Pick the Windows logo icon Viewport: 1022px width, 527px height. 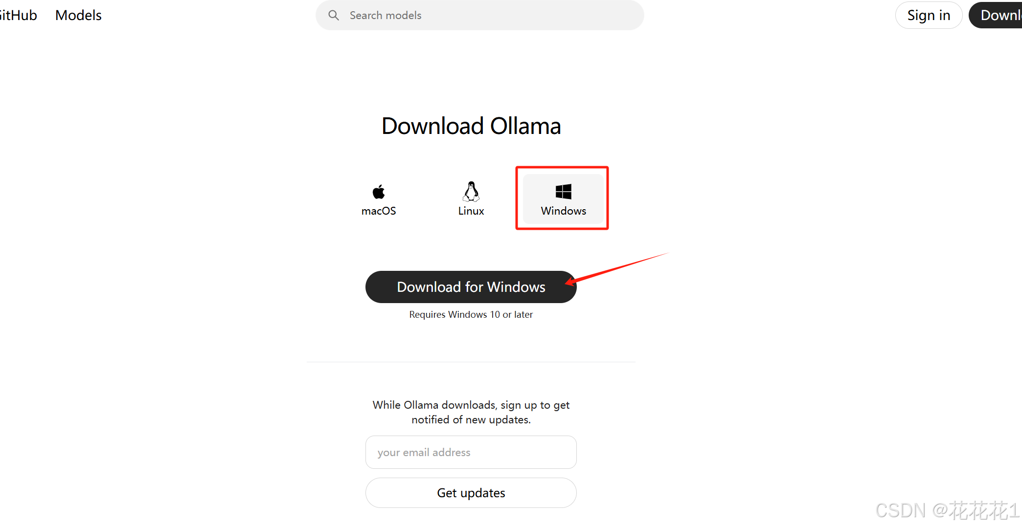click(x=563, y=191)
